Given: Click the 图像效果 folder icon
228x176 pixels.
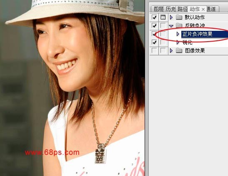Looking at the screenshot, I should [179, 50].
